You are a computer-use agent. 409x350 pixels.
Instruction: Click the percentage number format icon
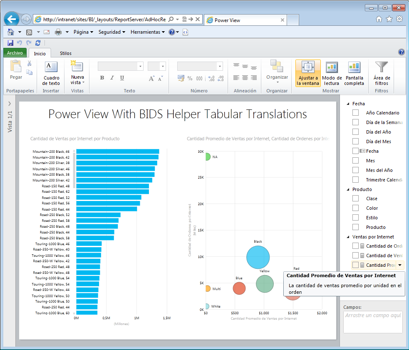(190, 78)
